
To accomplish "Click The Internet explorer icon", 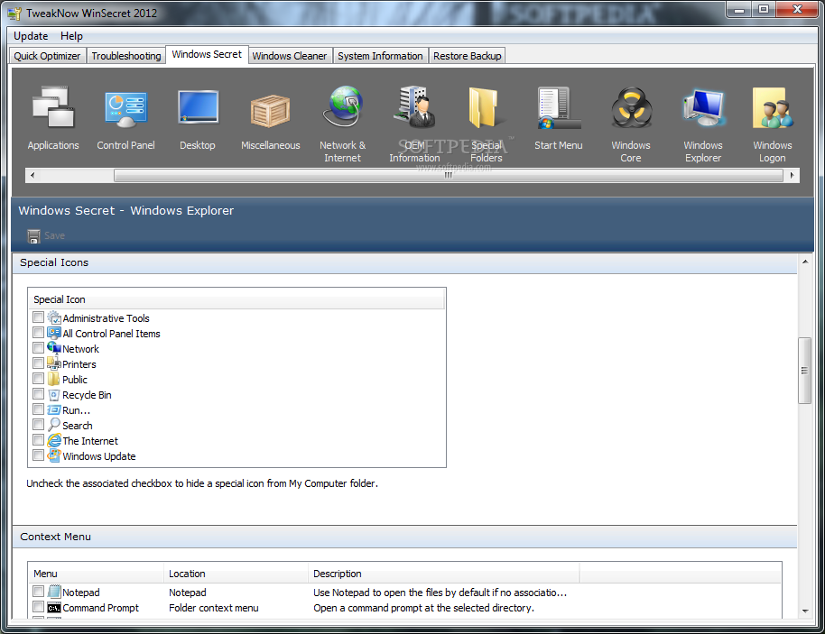I will pos(53,440).
